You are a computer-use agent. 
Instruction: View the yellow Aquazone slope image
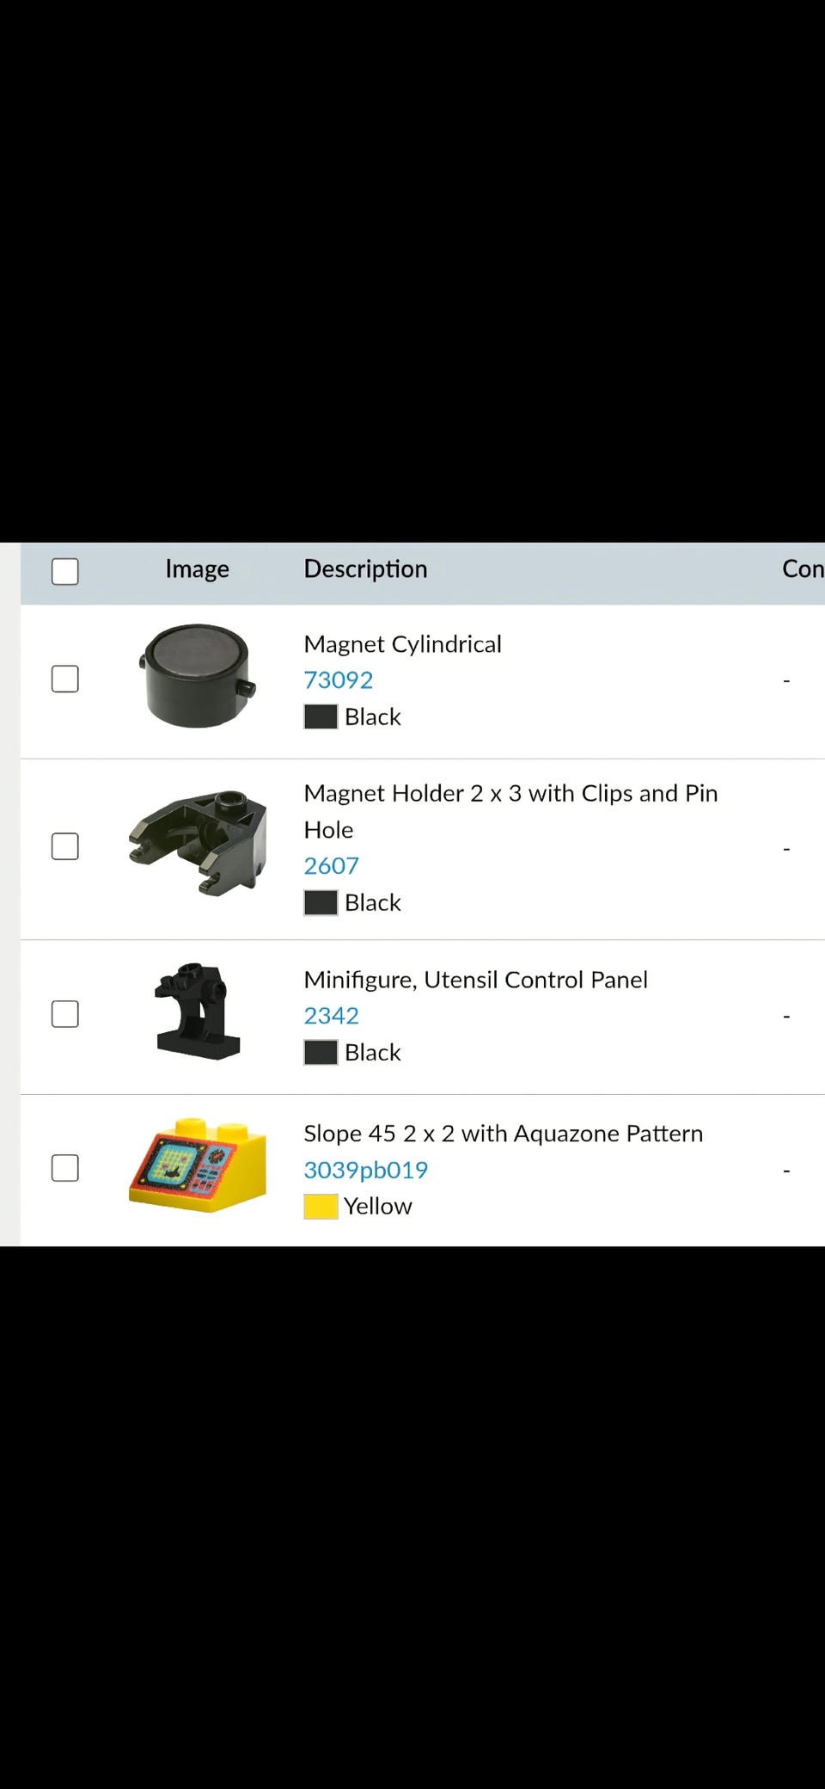point(197,1165)
